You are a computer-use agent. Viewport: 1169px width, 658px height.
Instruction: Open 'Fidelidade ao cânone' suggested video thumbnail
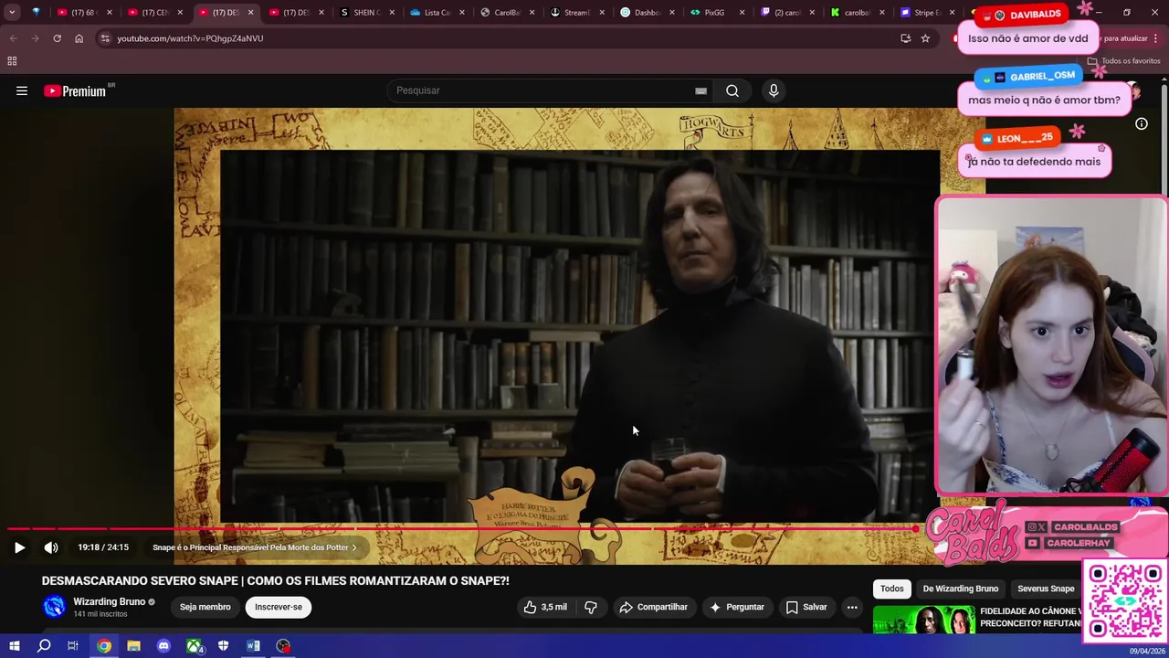(x=923, y=620)
